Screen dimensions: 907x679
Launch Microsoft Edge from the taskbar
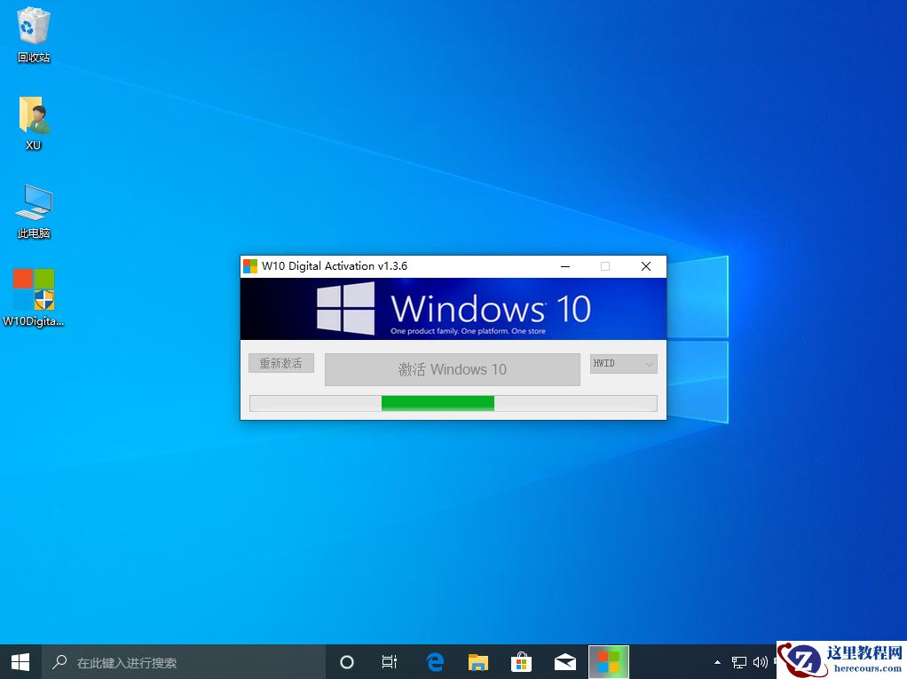tap(435, 662)
